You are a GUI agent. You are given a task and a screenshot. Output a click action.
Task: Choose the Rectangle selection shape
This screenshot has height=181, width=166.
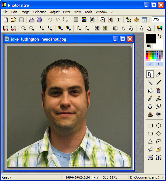tap(150, 125)
